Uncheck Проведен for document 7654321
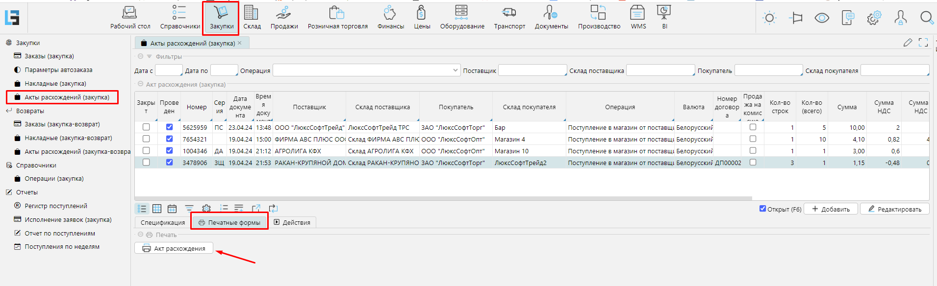Screen dimensions: 937x286 pyautogui.click(x=169, y=139)
